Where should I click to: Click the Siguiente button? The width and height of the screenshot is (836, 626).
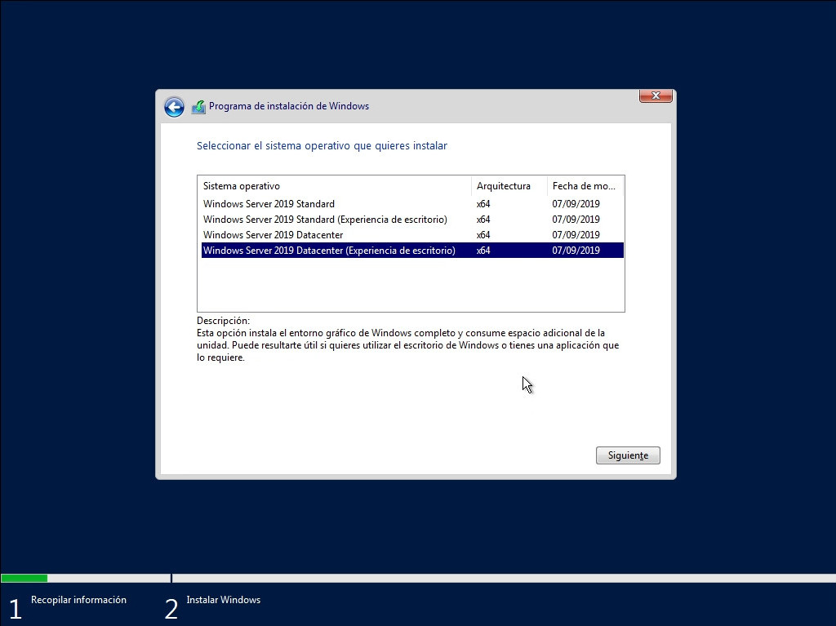click(628, 455)
